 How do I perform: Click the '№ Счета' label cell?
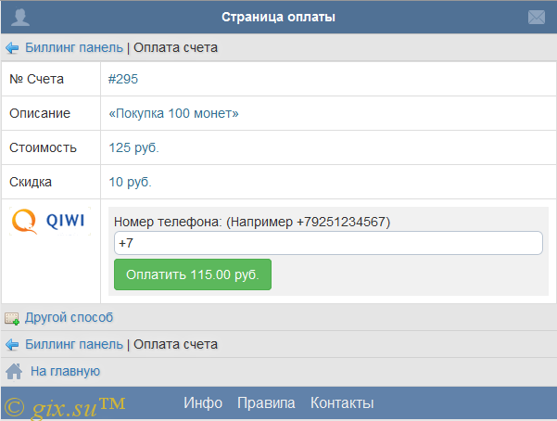click(51, 79)
